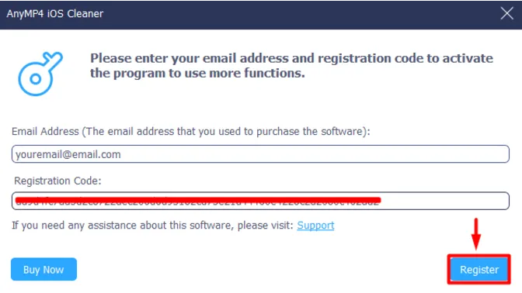Click 'the program to use more functions' line

pyautogui.click(x=197, y=74)
